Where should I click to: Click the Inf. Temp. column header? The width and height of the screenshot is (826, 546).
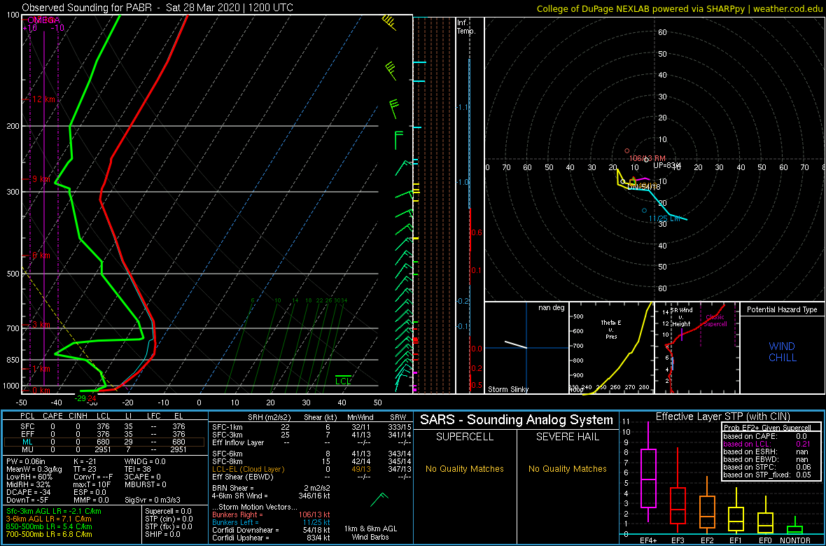466,27
